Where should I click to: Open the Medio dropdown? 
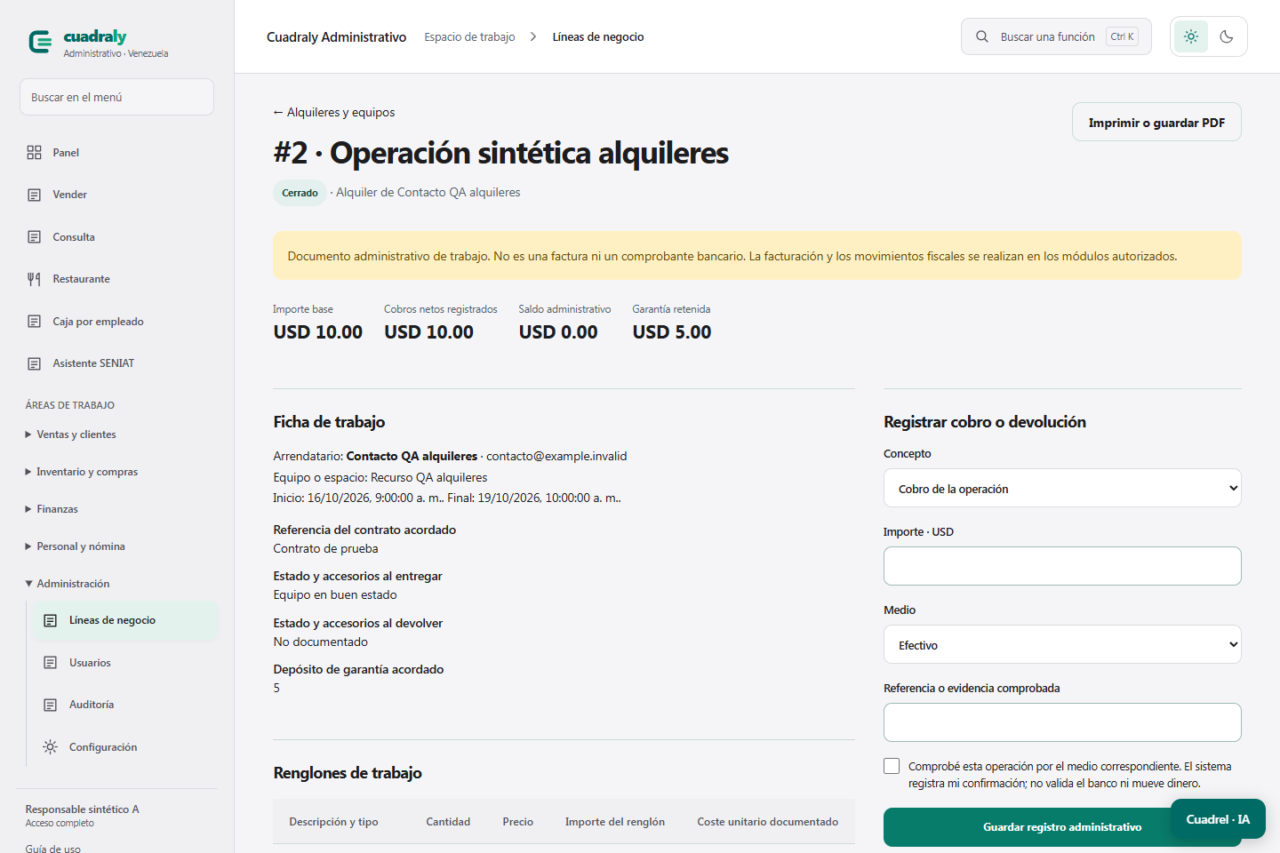[1062, 644]
